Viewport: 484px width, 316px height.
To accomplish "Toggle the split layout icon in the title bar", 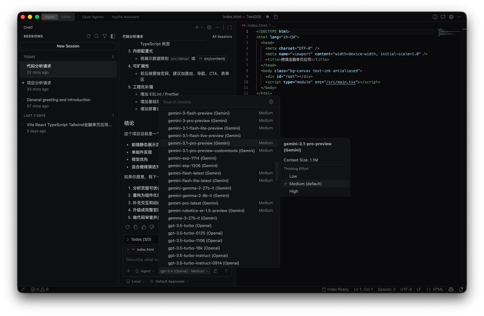I will [435, 17].
